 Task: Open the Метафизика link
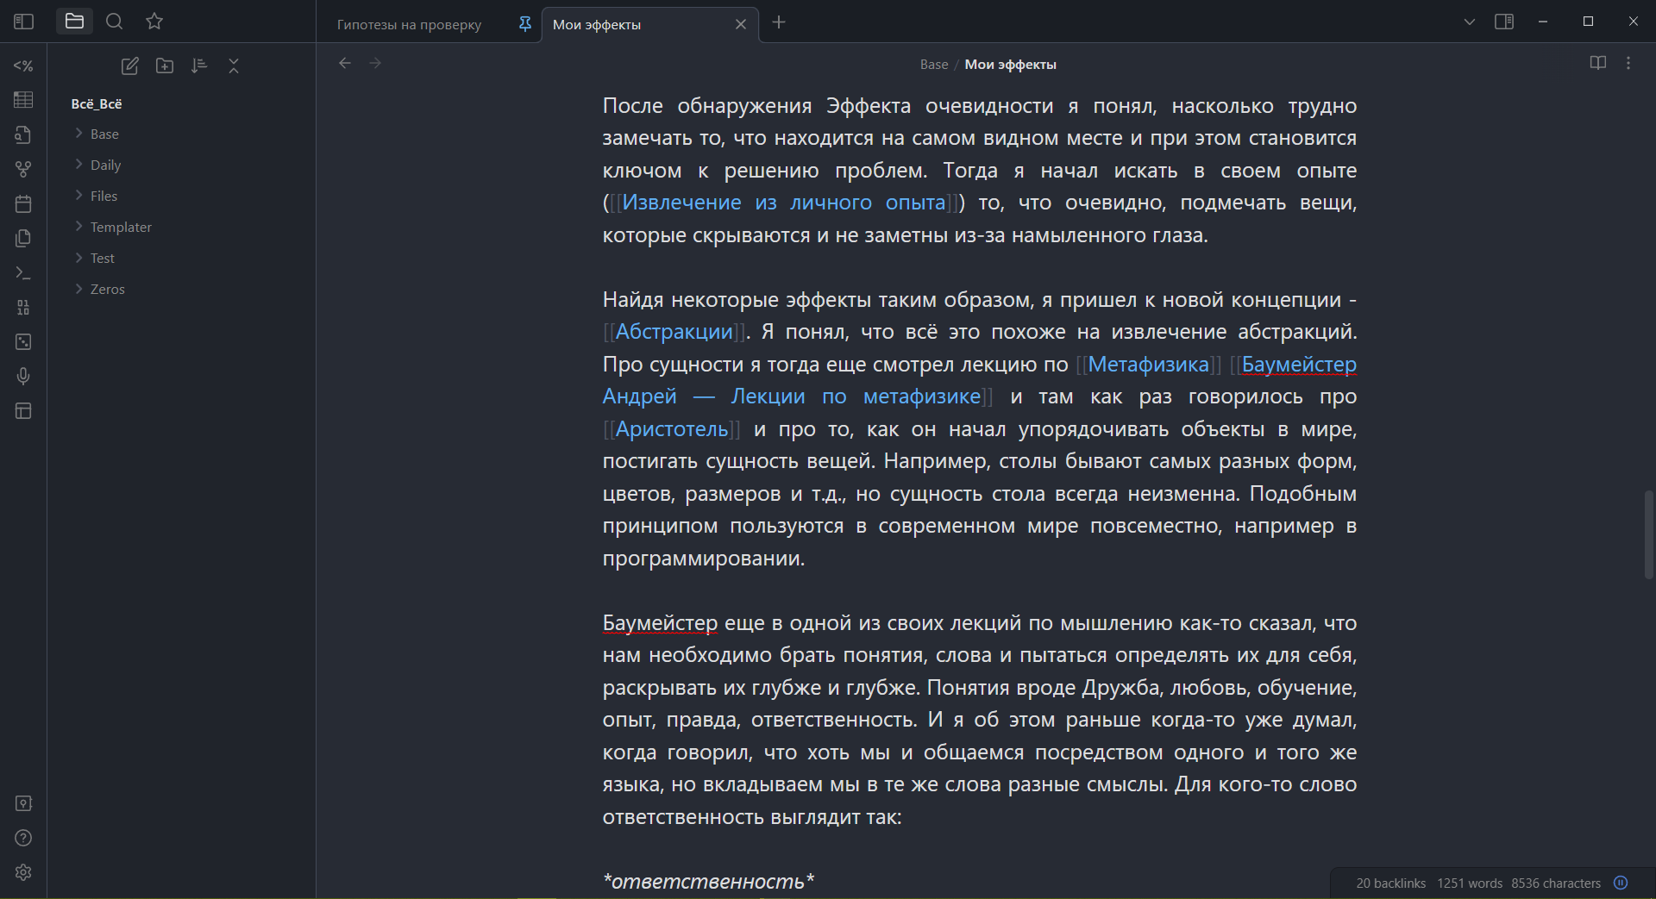1149,365
